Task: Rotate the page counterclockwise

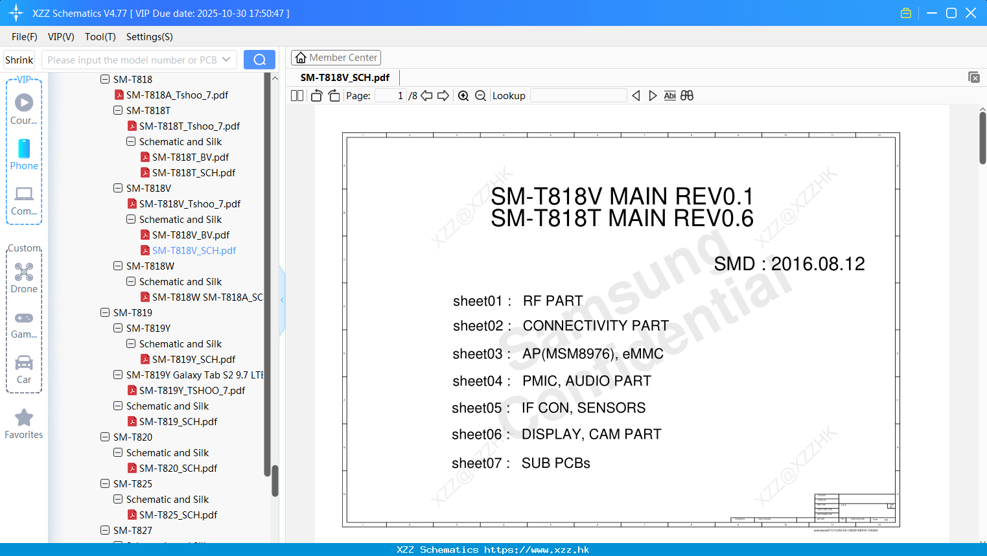Action: click(x=316, y=96)
